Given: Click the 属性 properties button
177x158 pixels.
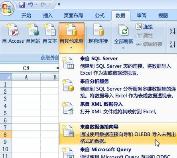Looking at the screenshot, I should pos(144,36).
